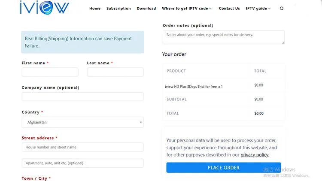Open the Country dropdown showing Afghanistan
Viewport: 322px width, 181px height.
tap(82, 122)
